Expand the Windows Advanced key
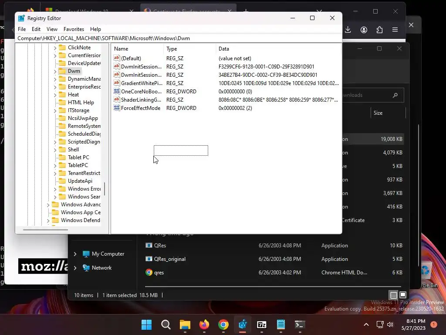 point(48,205)
